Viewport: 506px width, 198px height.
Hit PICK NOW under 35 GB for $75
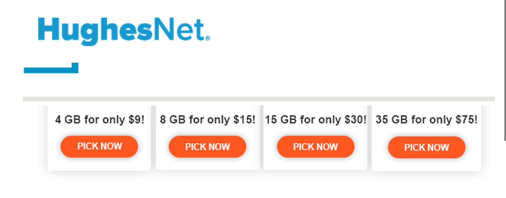click(x=426, y=147)
